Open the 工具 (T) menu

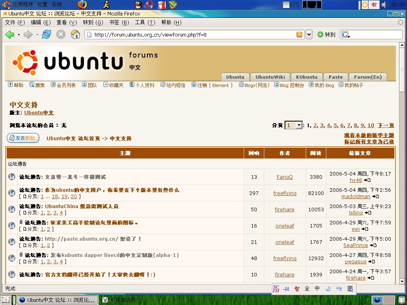pyautogui.click(x=145, y=23)
